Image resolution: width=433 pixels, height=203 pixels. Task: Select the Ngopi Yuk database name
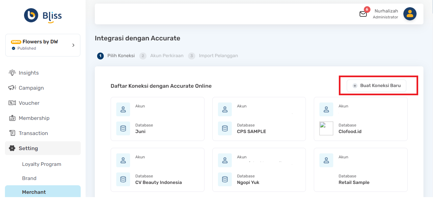(x=248, y=182)
